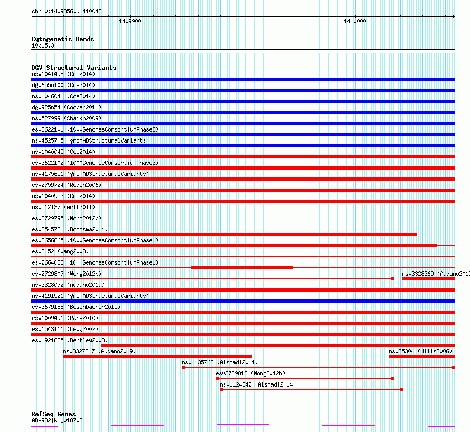
Task: Open the nsv1040953 (Coe2014) label
Action: pos(63,196)
